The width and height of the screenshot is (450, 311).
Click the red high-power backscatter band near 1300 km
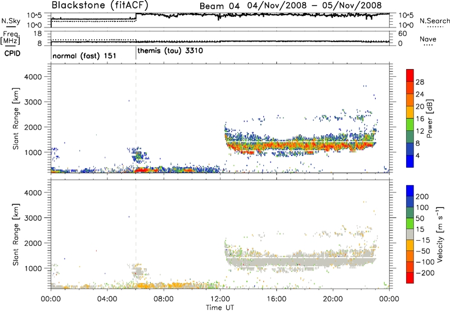click(x=300, y=146)
